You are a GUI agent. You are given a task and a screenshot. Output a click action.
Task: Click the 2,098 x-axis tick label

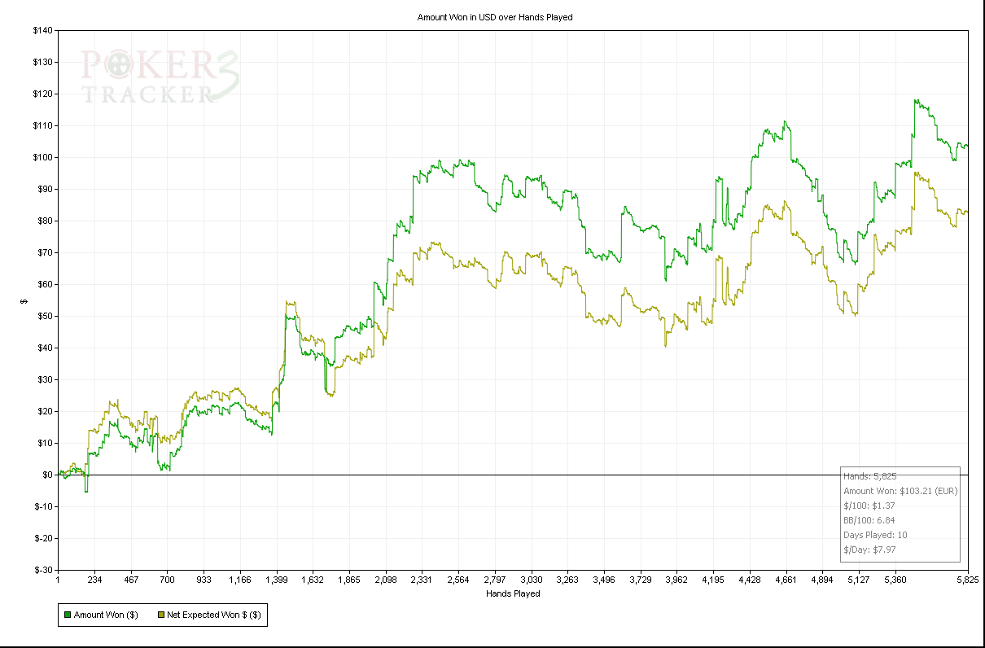click(x=386, y=580)
